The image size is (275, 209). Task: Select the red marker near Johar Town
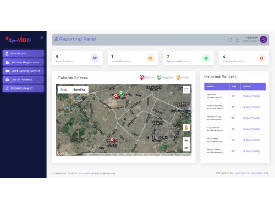116,96
